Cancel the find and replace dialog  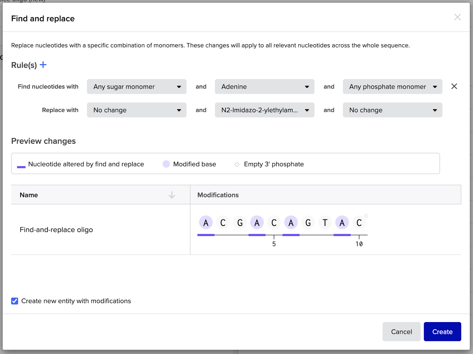[x=401, y=332]
